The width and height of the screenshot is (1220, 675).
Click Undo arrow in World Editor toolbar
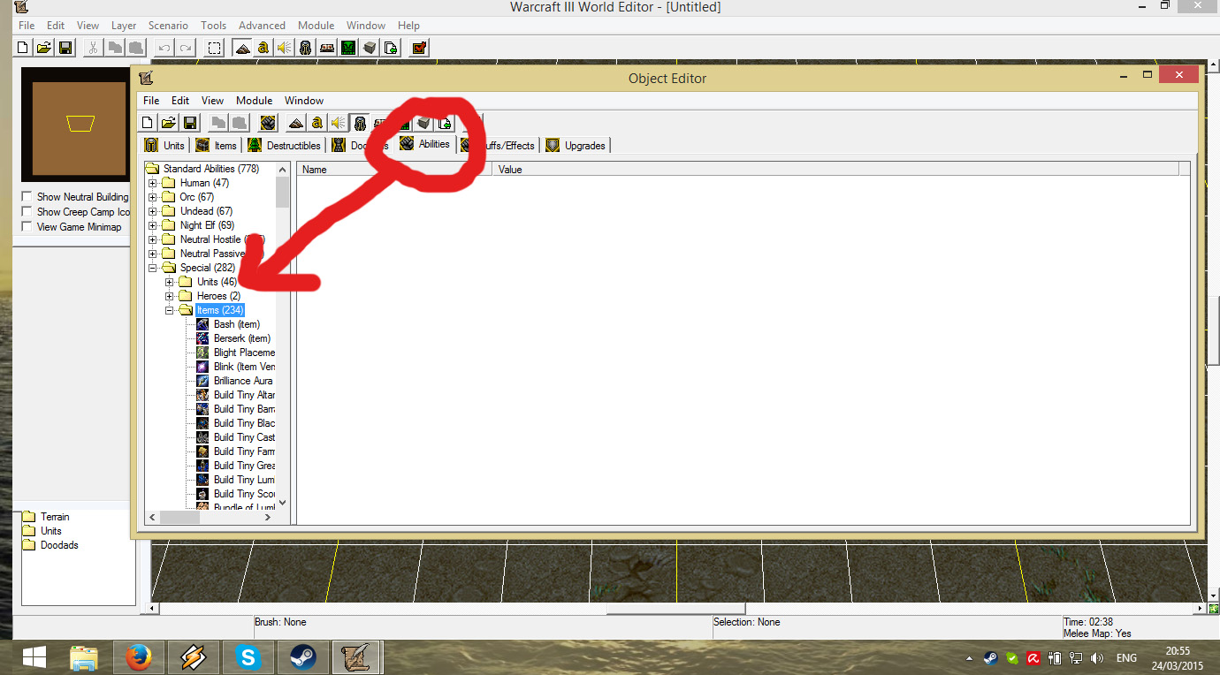click(164, 48)
